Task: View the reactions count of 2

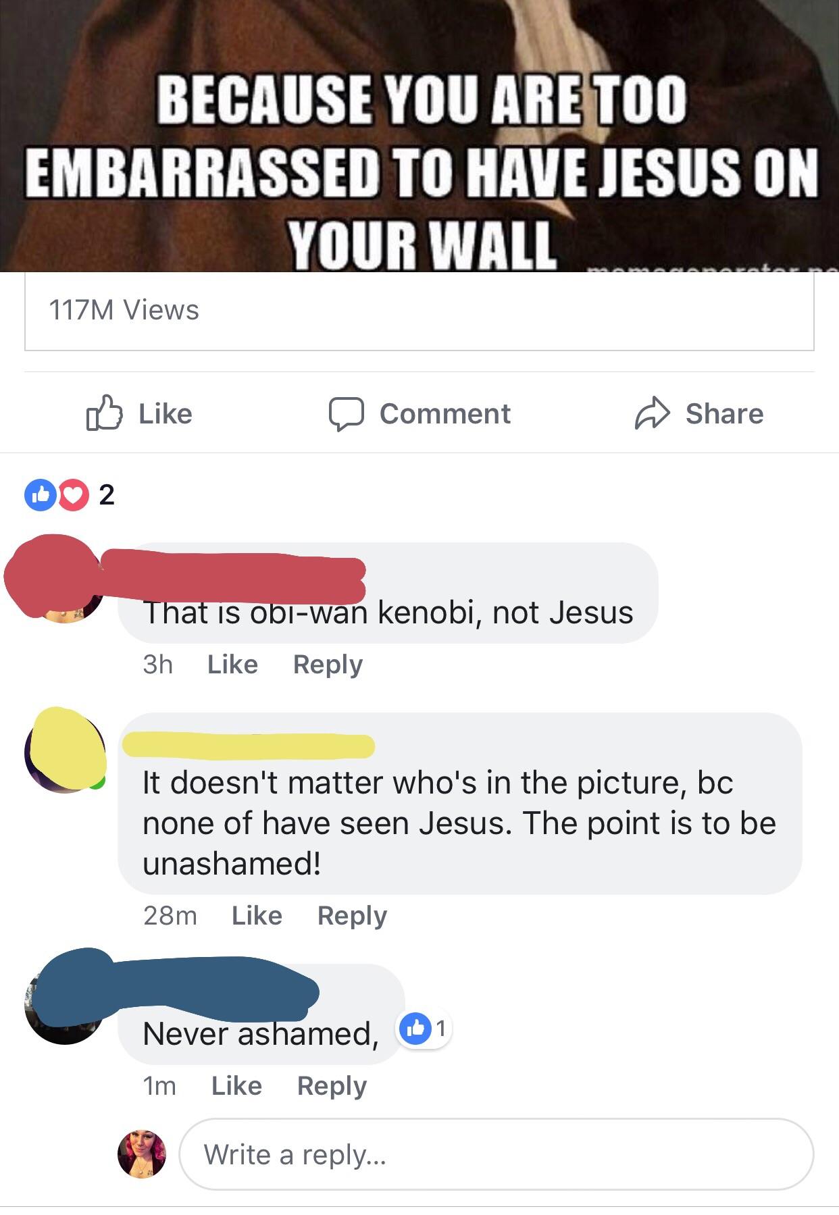Action: tap(107, 495)
